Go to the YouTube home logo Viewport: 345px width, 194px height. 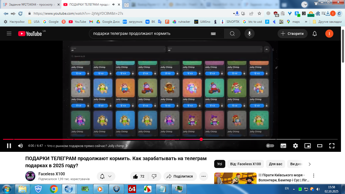(30, 34)
